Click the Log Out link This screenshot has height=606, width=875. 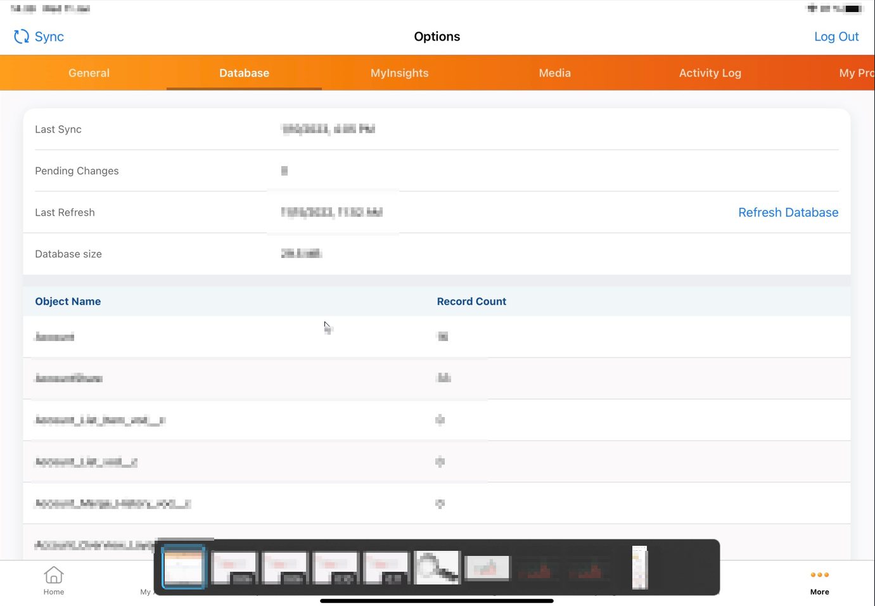click(836, 37)
